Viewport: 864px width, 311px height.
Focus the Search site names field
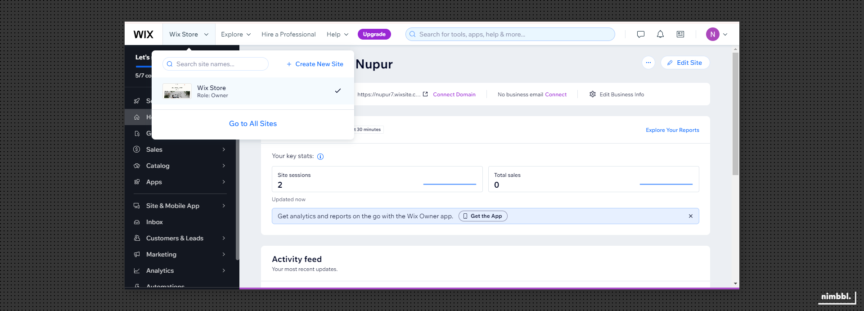click(216, 64)
